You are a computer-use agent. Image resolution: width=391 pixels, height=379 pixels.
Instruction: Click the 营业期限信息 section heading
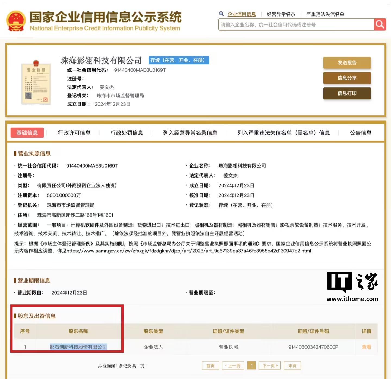pos(34,281)
